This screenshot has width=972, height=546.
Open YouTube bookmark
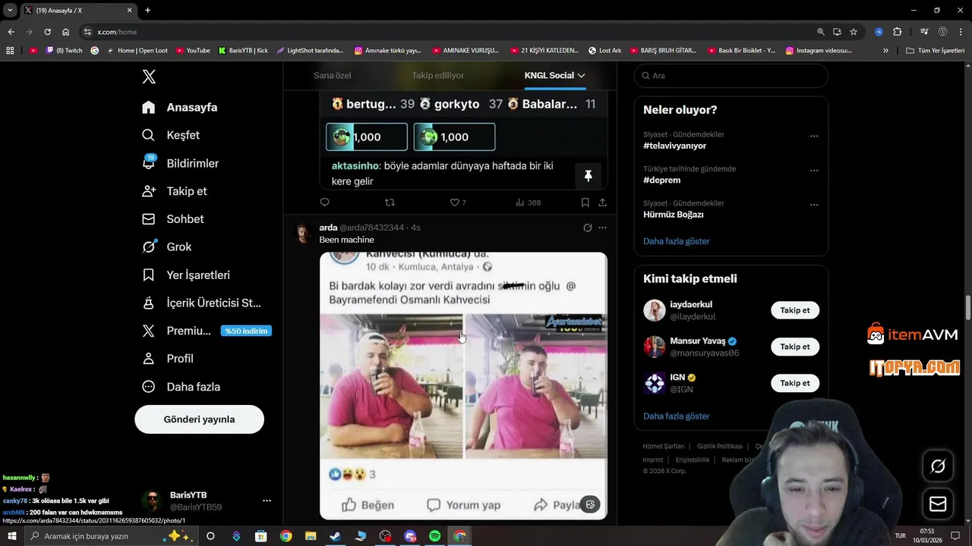193,51
